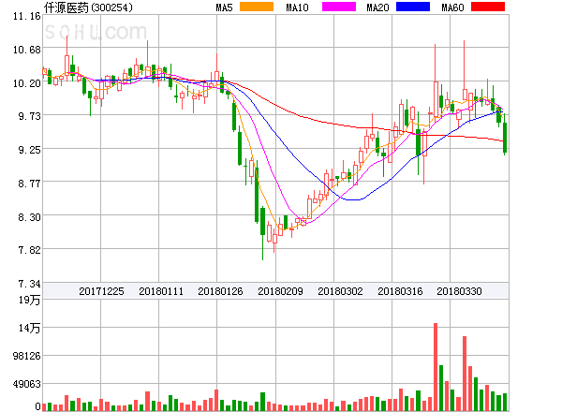Click the 8.77 price axis label
This screenshot has width=562, height=412.
click(29, 184)
